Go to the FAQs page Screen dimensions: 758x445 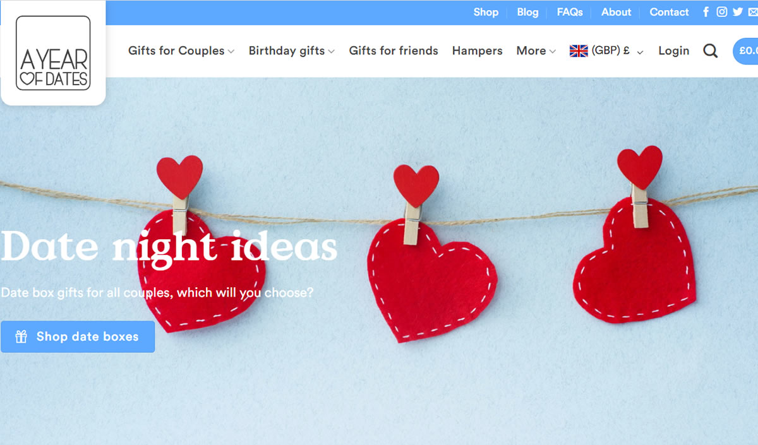(x=570, y=12)
